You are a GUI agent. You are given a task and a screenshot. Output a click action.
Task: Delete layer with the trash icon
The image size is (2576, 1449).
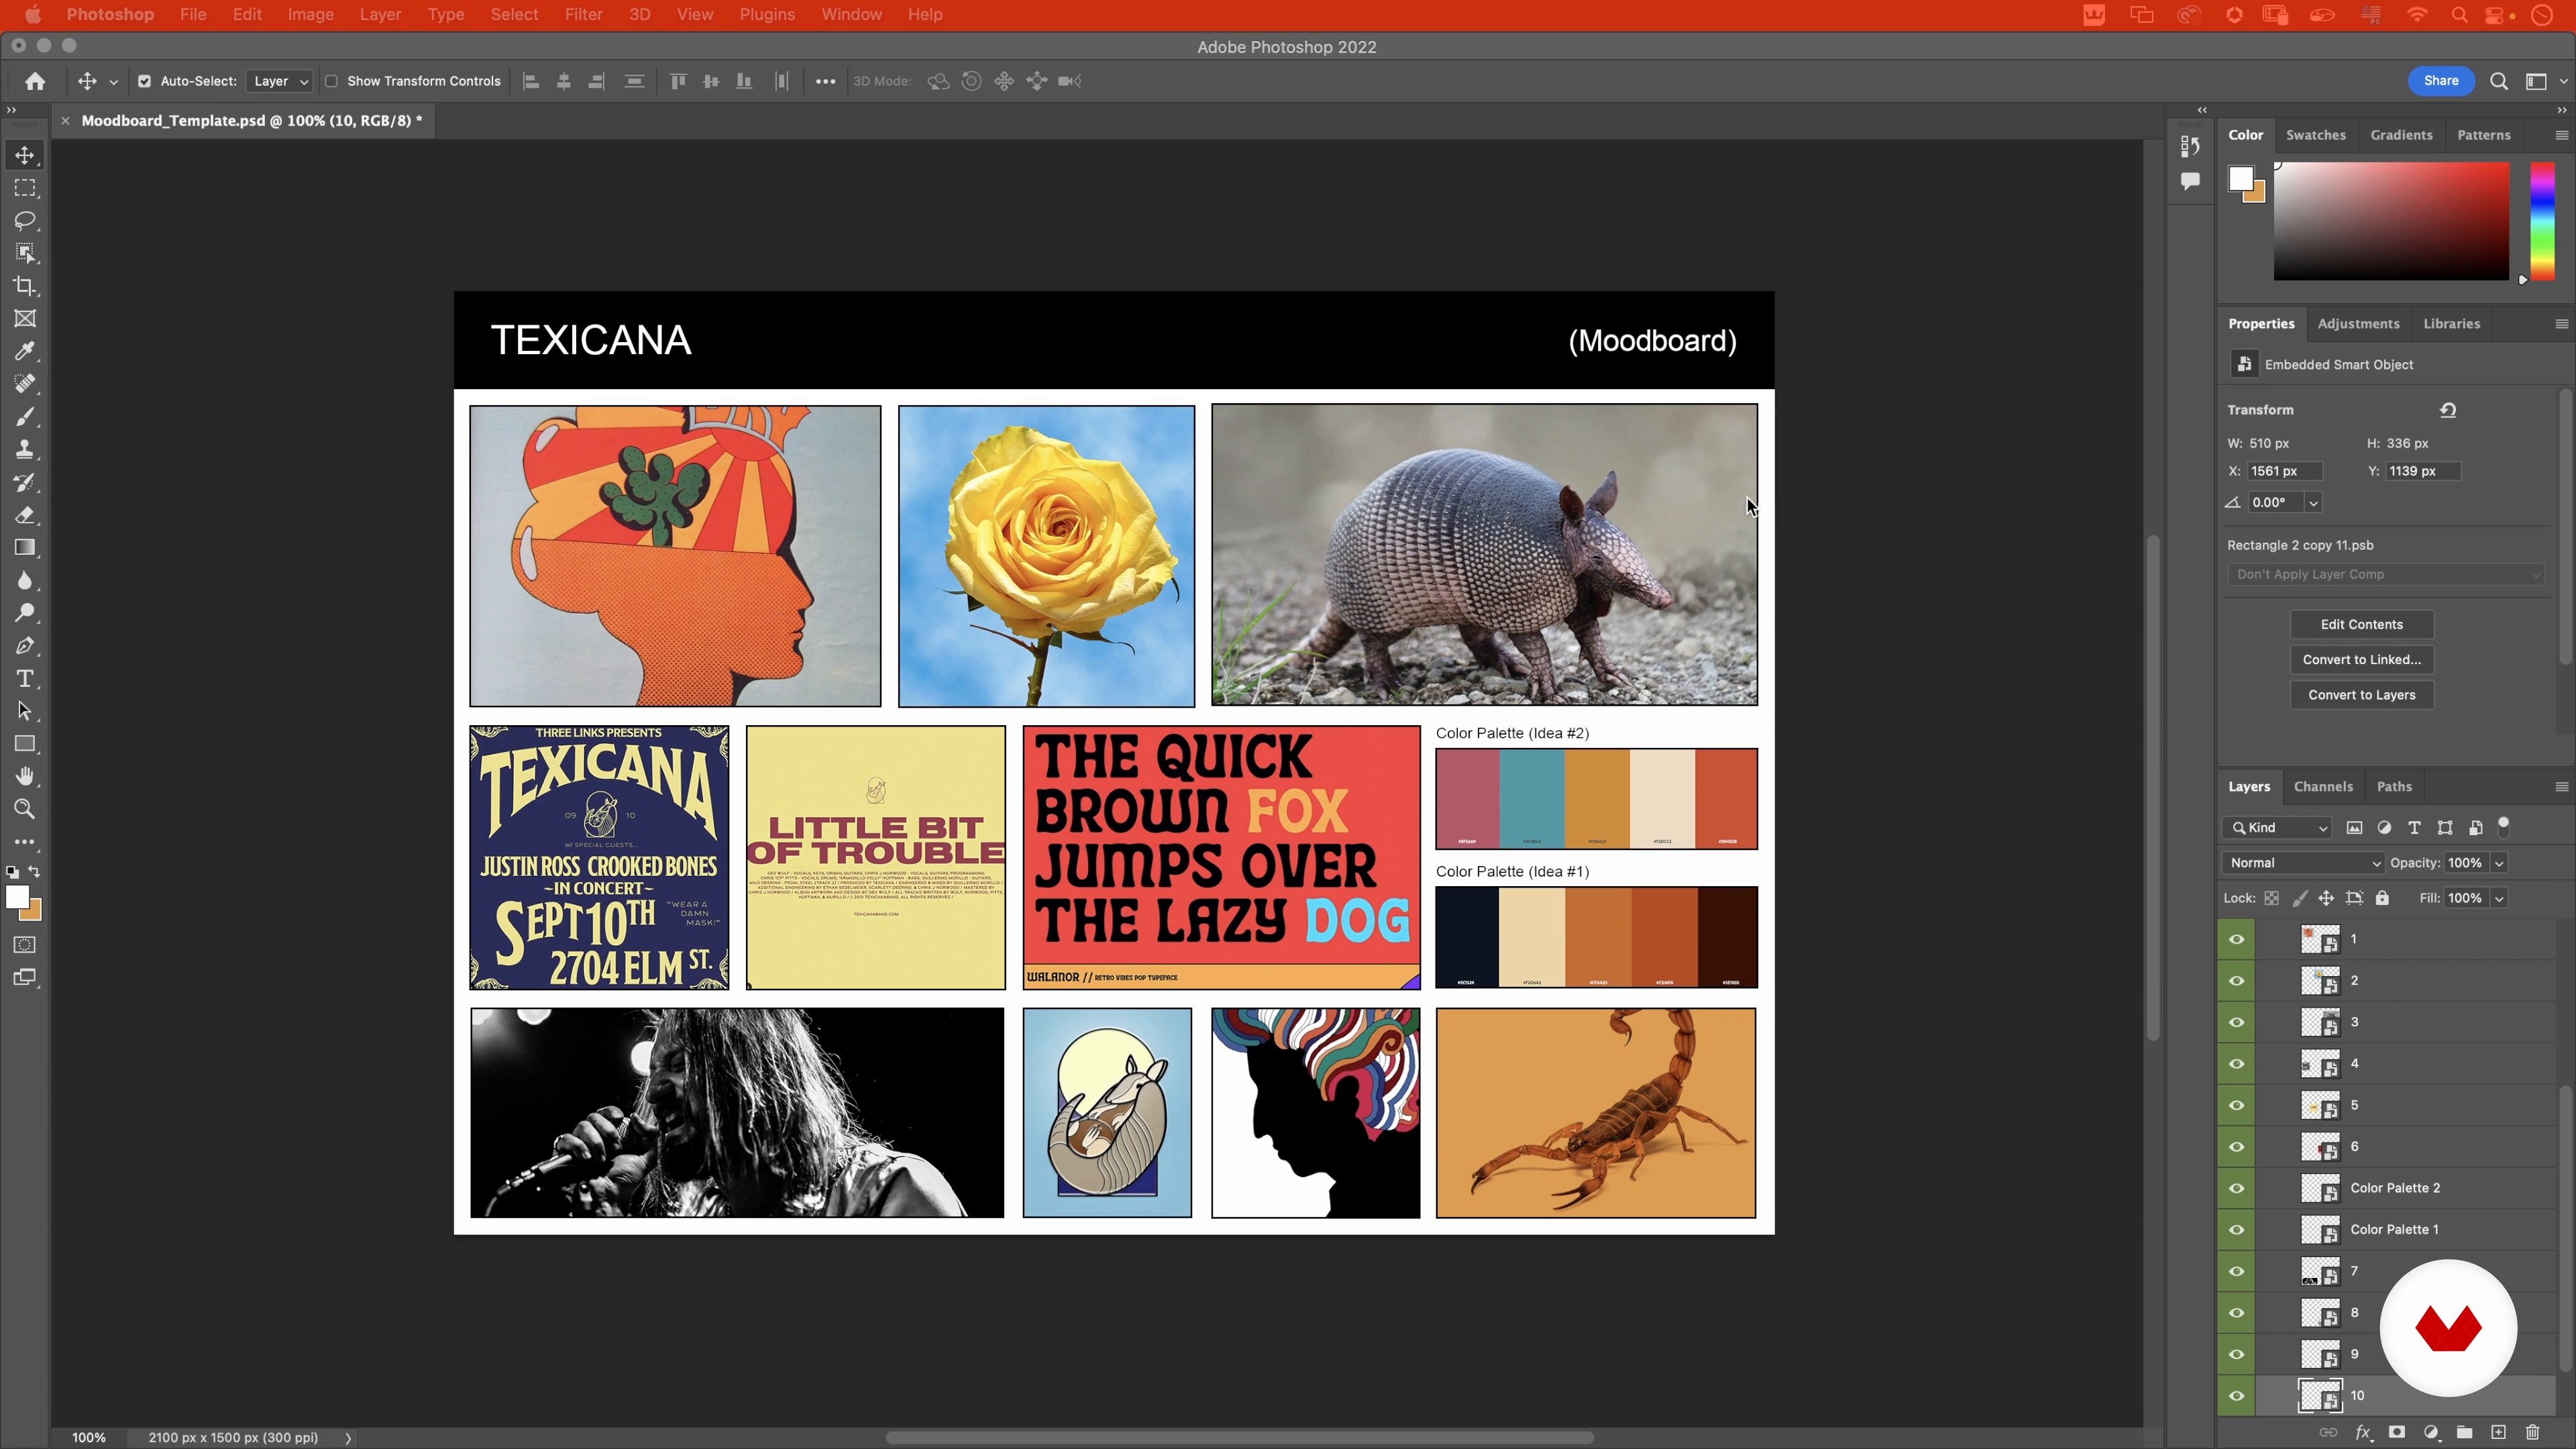(x=2532, y=1432)
